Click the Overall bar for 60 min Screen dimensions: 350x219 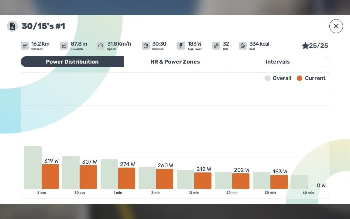coord(300,182)
